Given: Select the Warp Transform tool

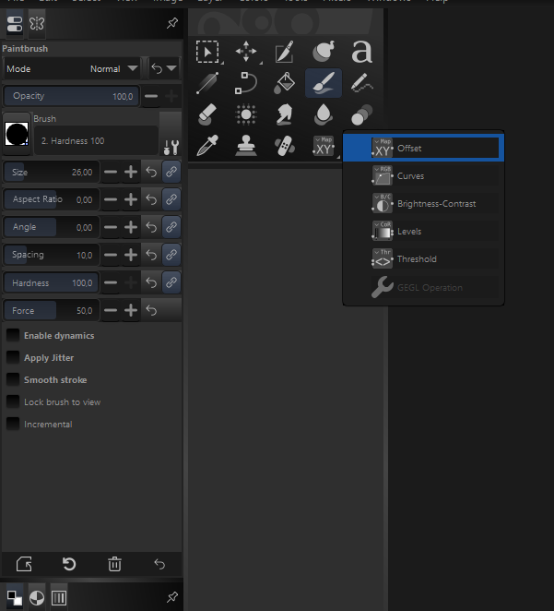Looking at the screenshot, I should pos(324,52).
